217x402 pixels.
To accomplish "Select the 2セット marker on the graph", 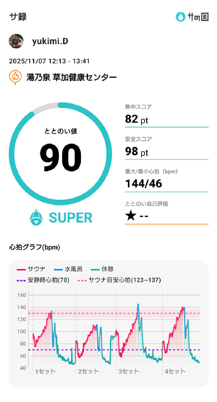I will [88, 371].
